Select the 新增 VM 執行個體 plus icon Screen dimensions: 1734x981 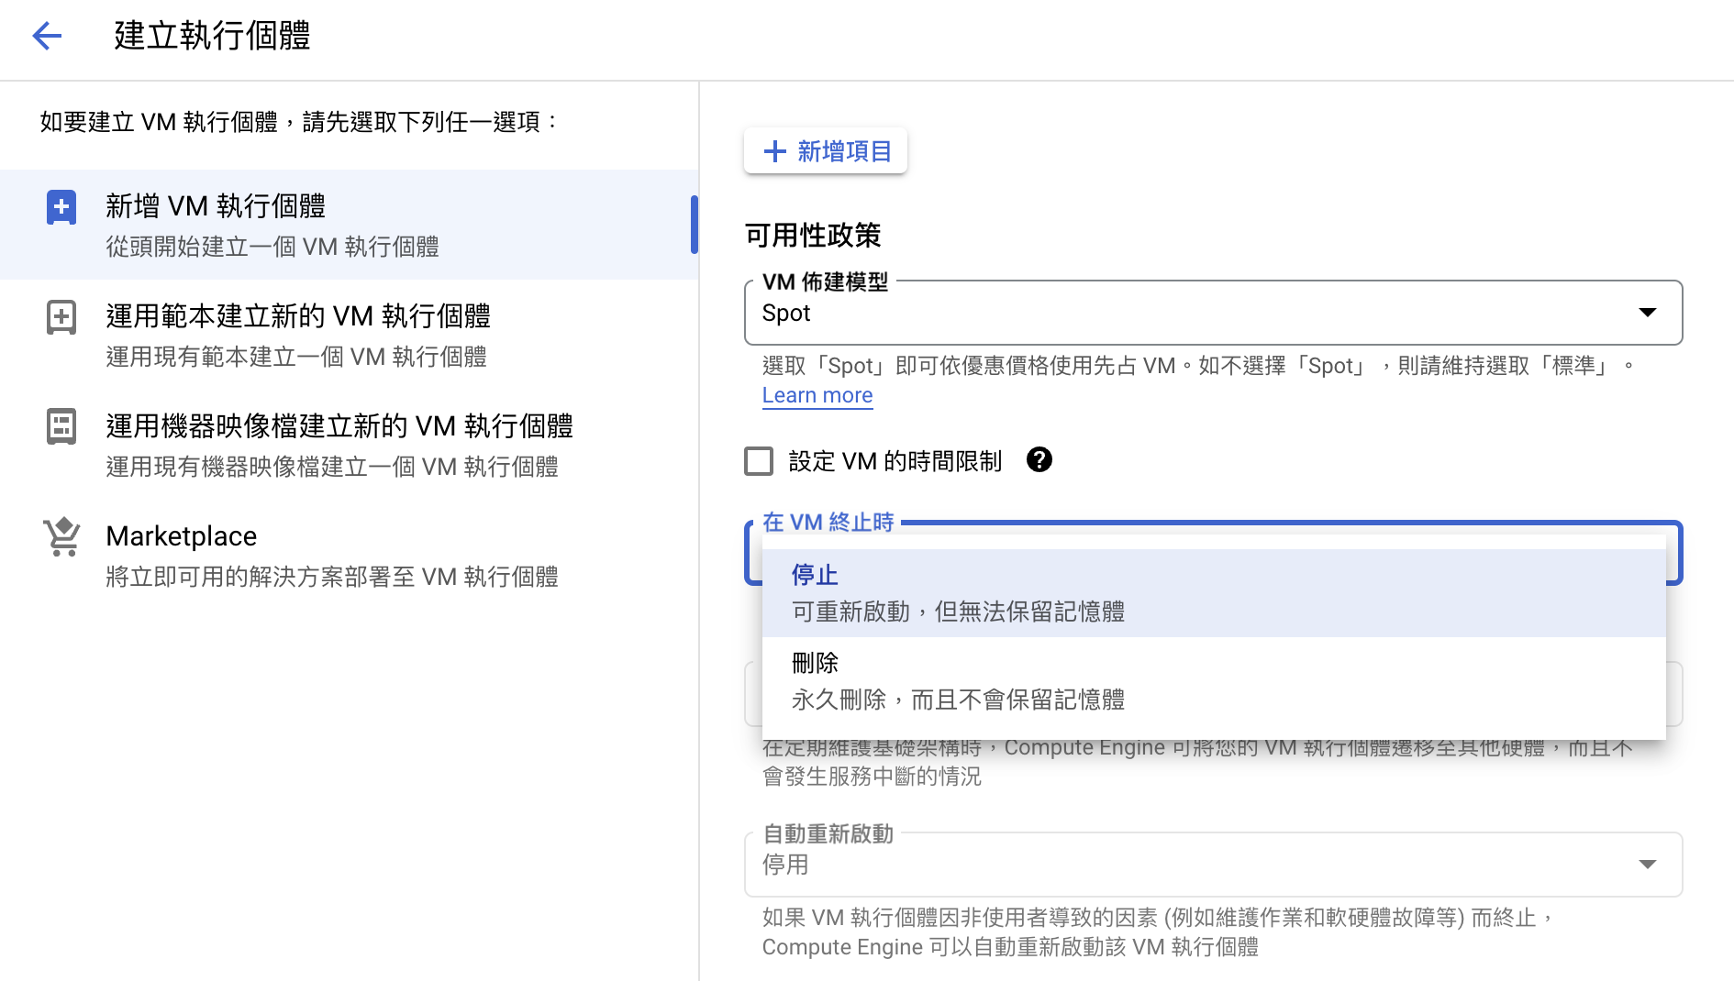click(61, 206)
